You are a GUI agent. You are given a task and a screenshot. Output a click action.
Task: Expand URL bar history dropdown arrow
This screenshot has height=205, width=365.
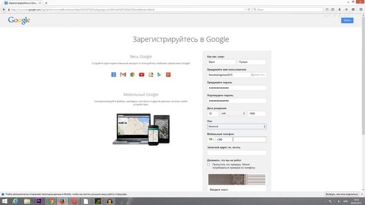pos(245,10)
